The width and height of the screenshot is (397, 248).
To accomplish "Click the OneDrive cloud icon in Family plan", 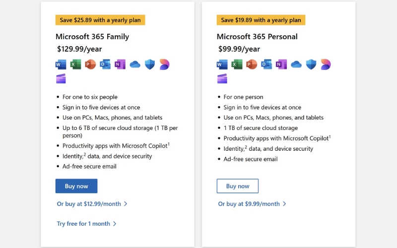I will tap(135, 64).
